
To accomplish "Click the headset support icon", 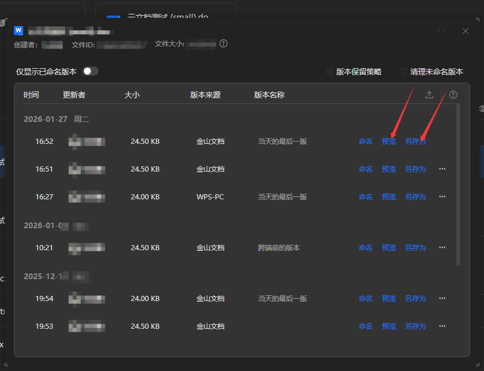I will point(441,31).
